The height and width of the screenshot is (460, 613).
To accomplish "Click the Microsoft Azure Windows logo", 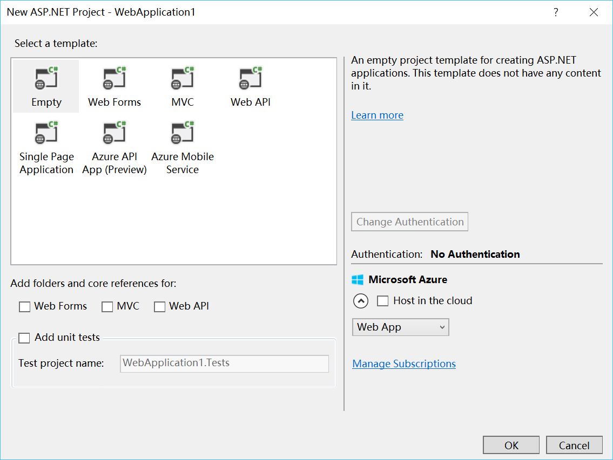I will point(358,279).
